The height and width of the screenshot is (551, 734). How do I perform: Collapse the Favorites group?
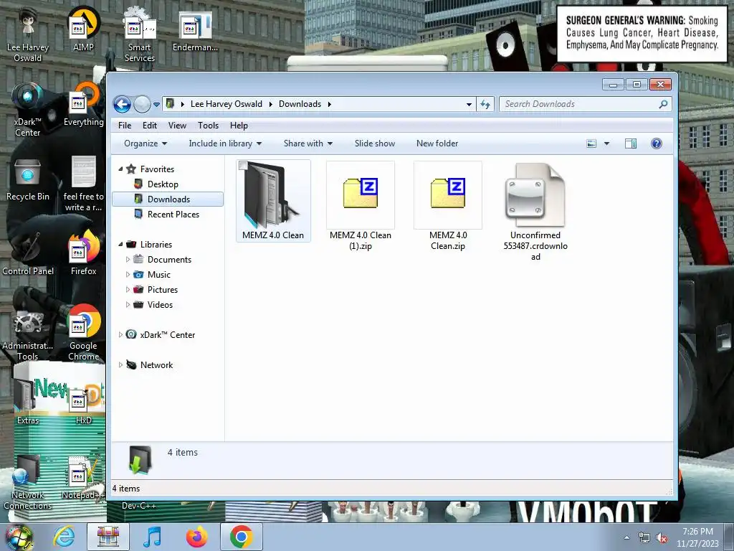(120, 169)
